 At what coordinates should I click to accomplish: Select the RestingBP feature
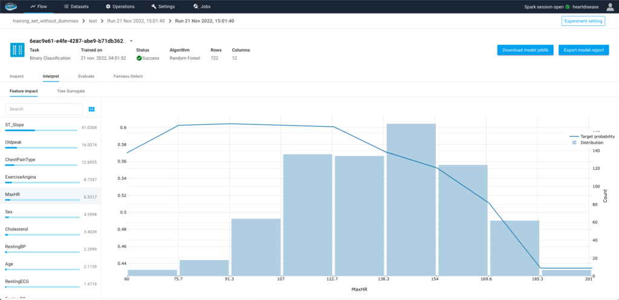click(x=51, y=249)
